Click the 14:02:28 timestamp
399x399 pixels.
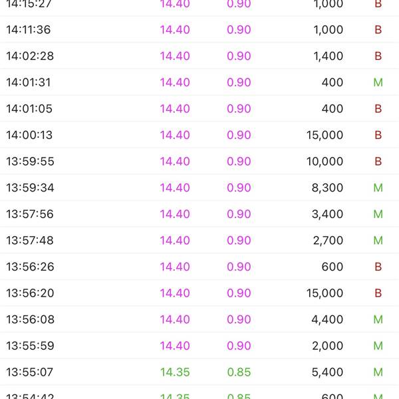[30, 57]
